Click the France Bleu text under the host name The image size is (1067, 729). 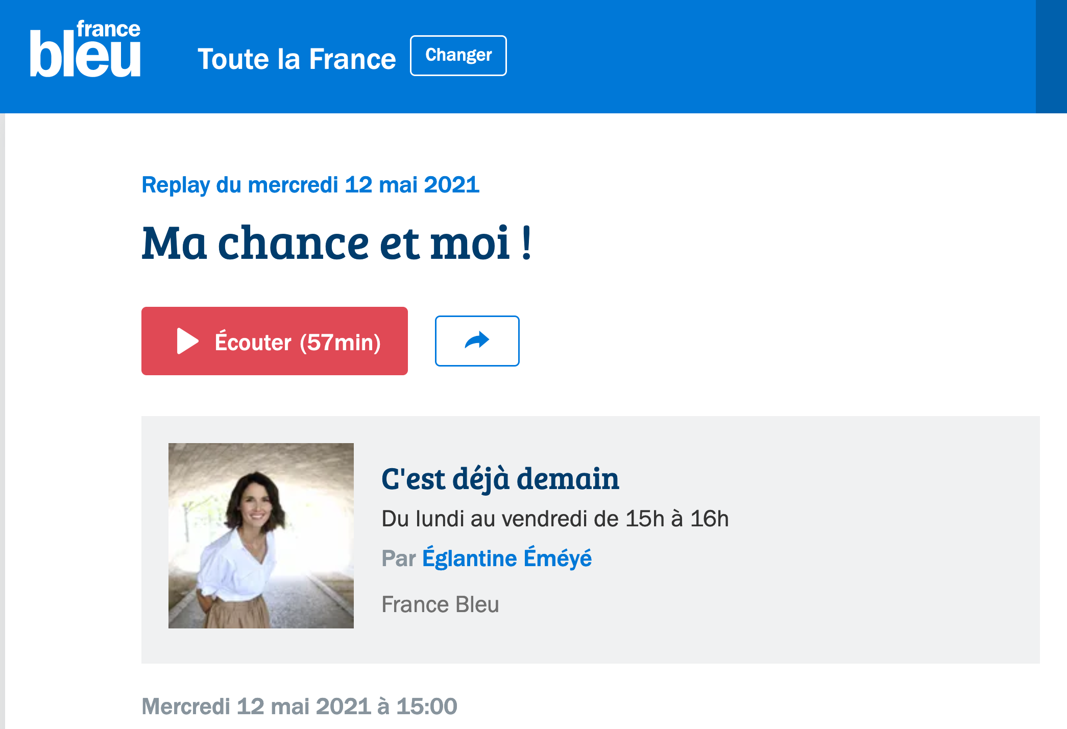(440, 604)
